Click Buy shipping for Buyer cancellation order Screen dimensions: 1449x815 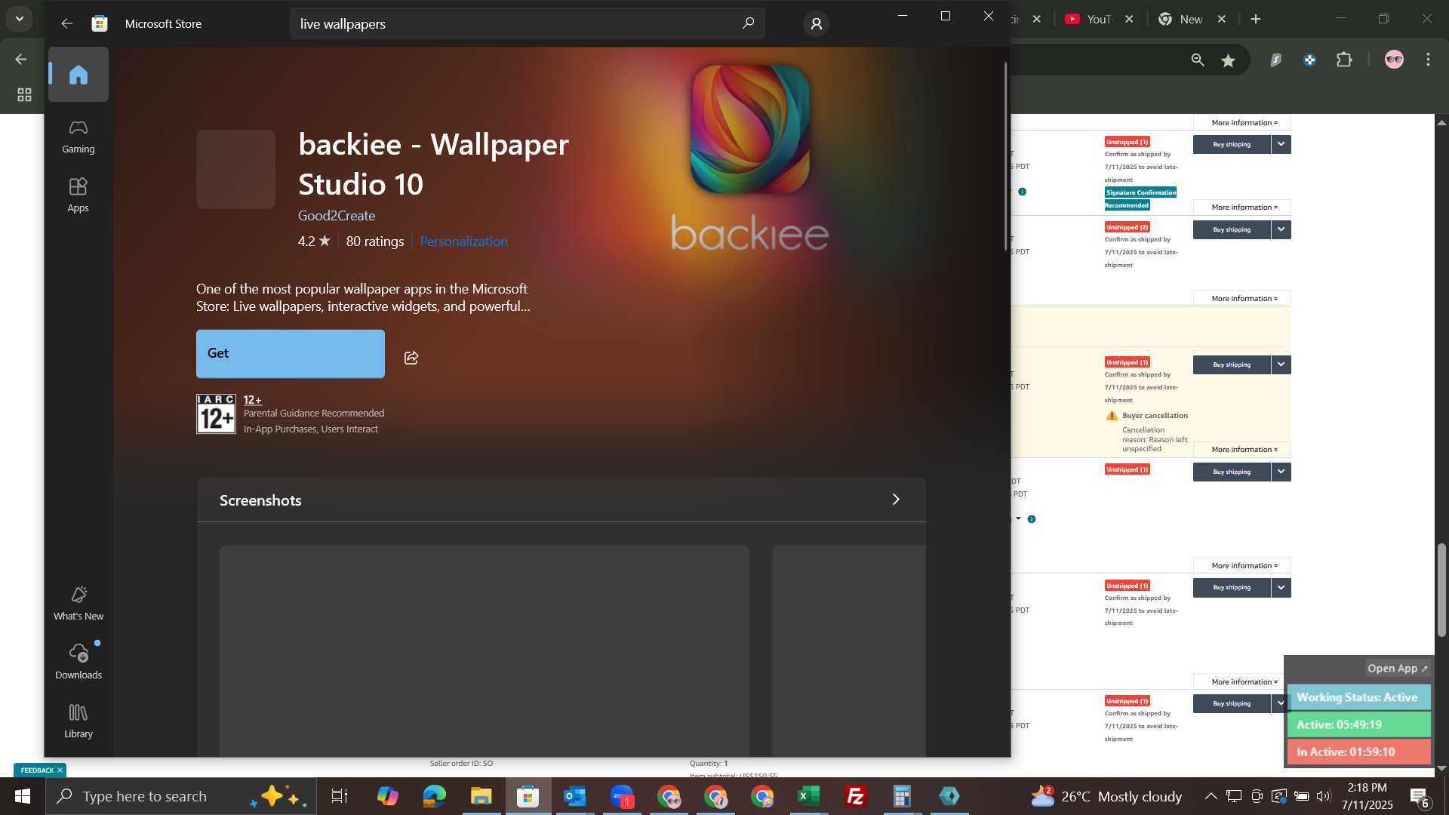[1232, 365]
